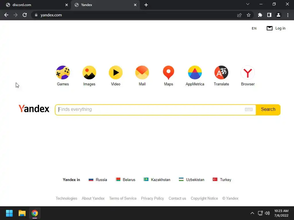Screen dimensions: 294x220
Task: Switch to the discord.com tab
Action: point(35,5)
